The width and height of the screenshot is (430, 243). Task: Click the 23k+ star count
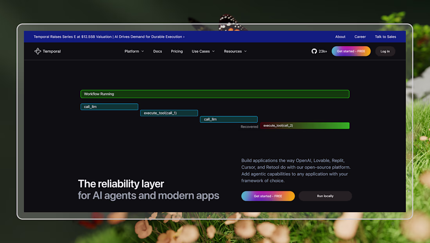(323, 51)
